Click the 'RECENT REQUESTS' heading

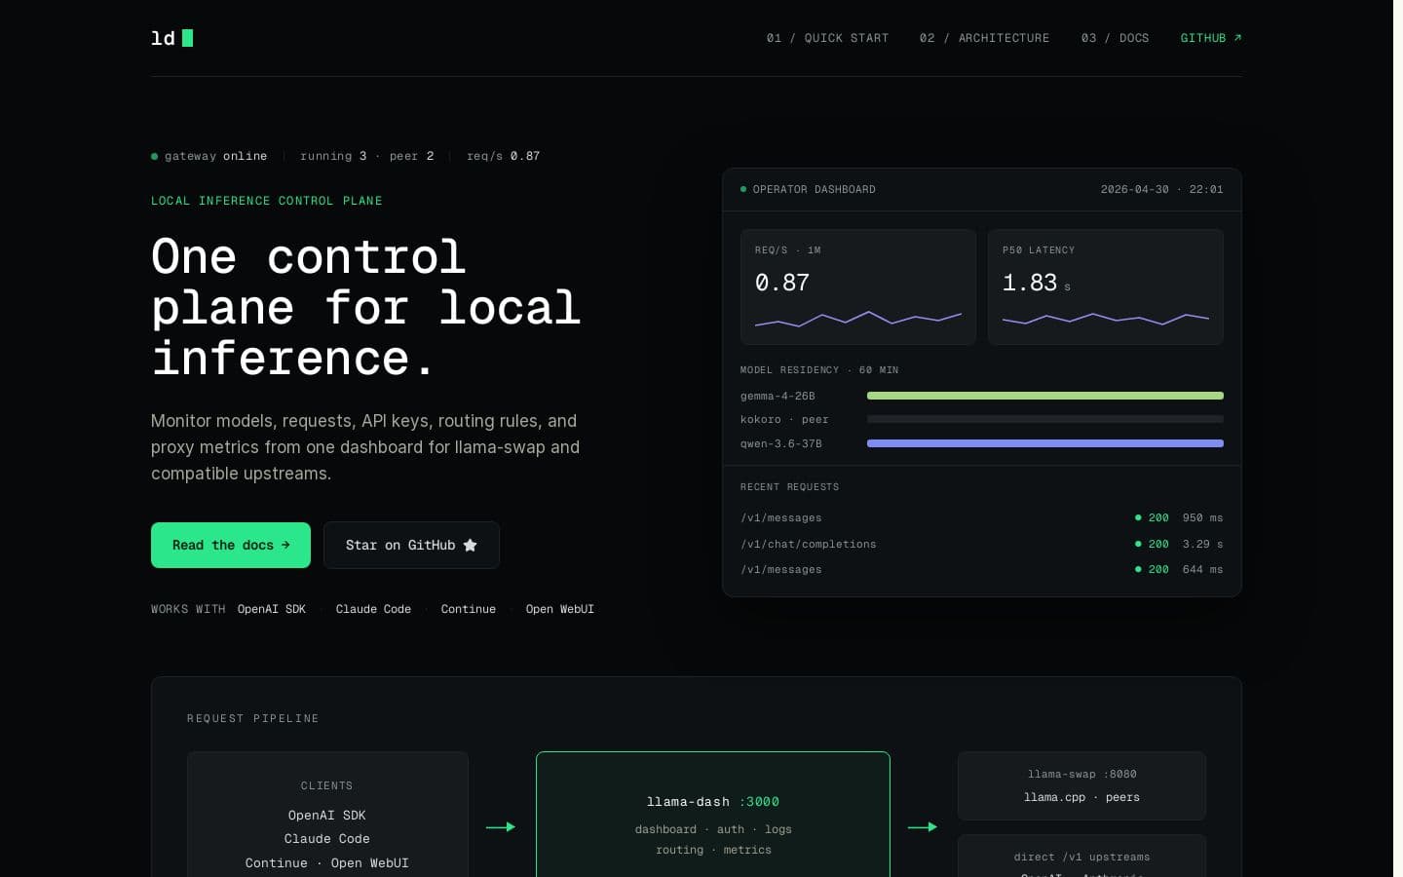pos(789,487)
